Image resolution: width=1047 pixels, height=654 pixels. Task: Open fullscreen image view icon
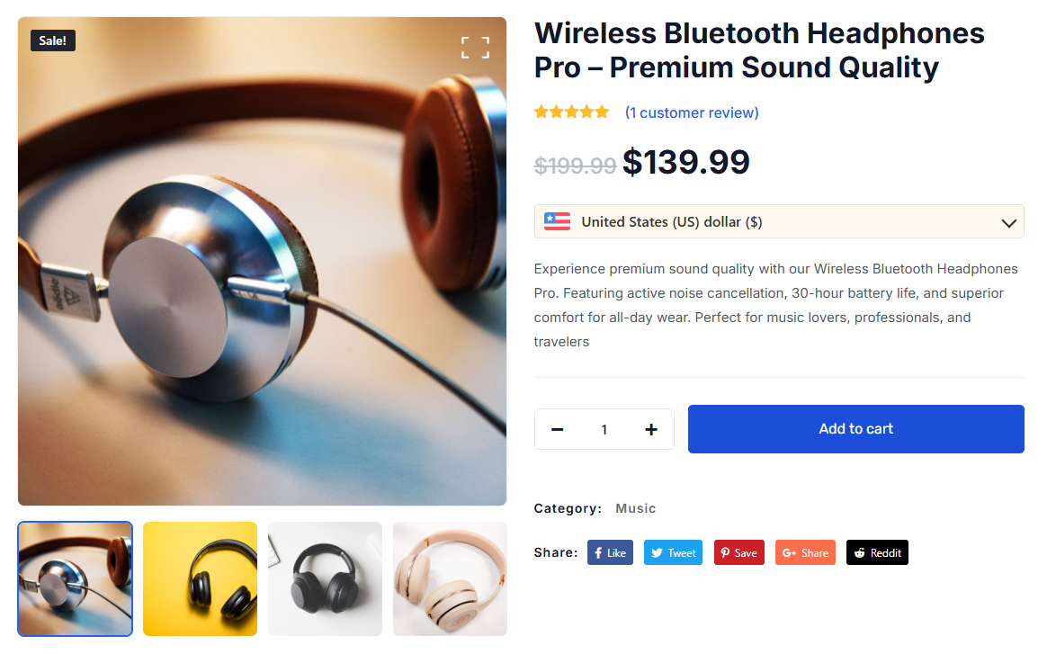[x=475, y=48]
